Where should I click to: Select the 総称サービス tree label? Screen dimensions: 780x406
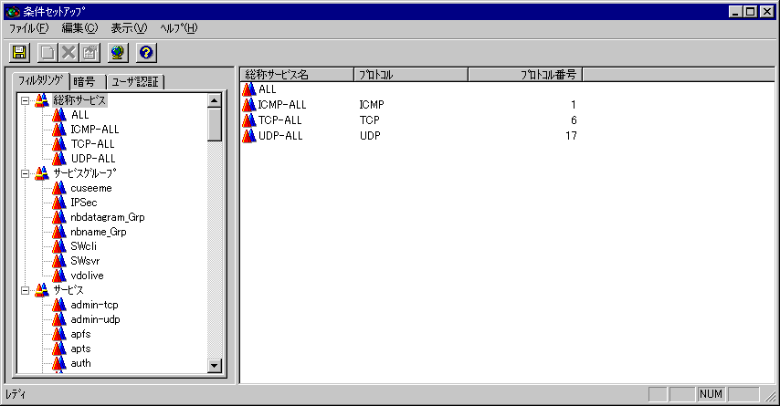79,100
